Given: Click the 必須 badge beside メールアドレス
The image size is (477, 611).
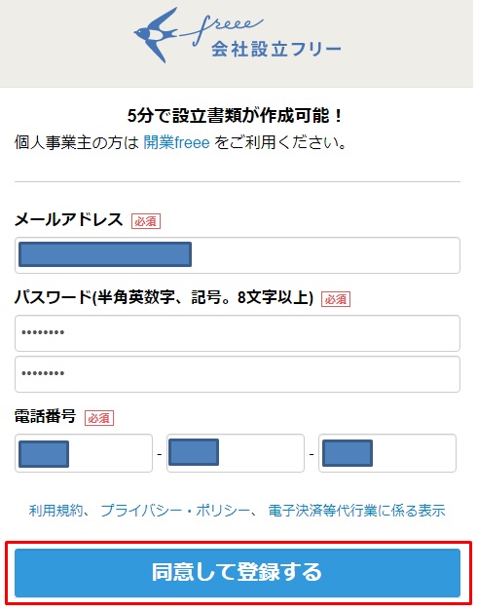Looking at the screenshot, I should [x=146, y=221].
